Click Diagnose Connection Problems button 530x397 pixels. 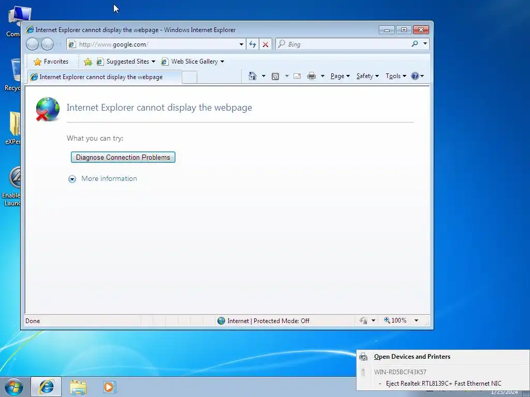[123, 157]
